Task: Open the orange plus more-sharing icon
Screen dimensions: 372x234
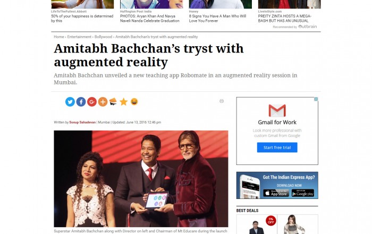Action: coord(103,102)
